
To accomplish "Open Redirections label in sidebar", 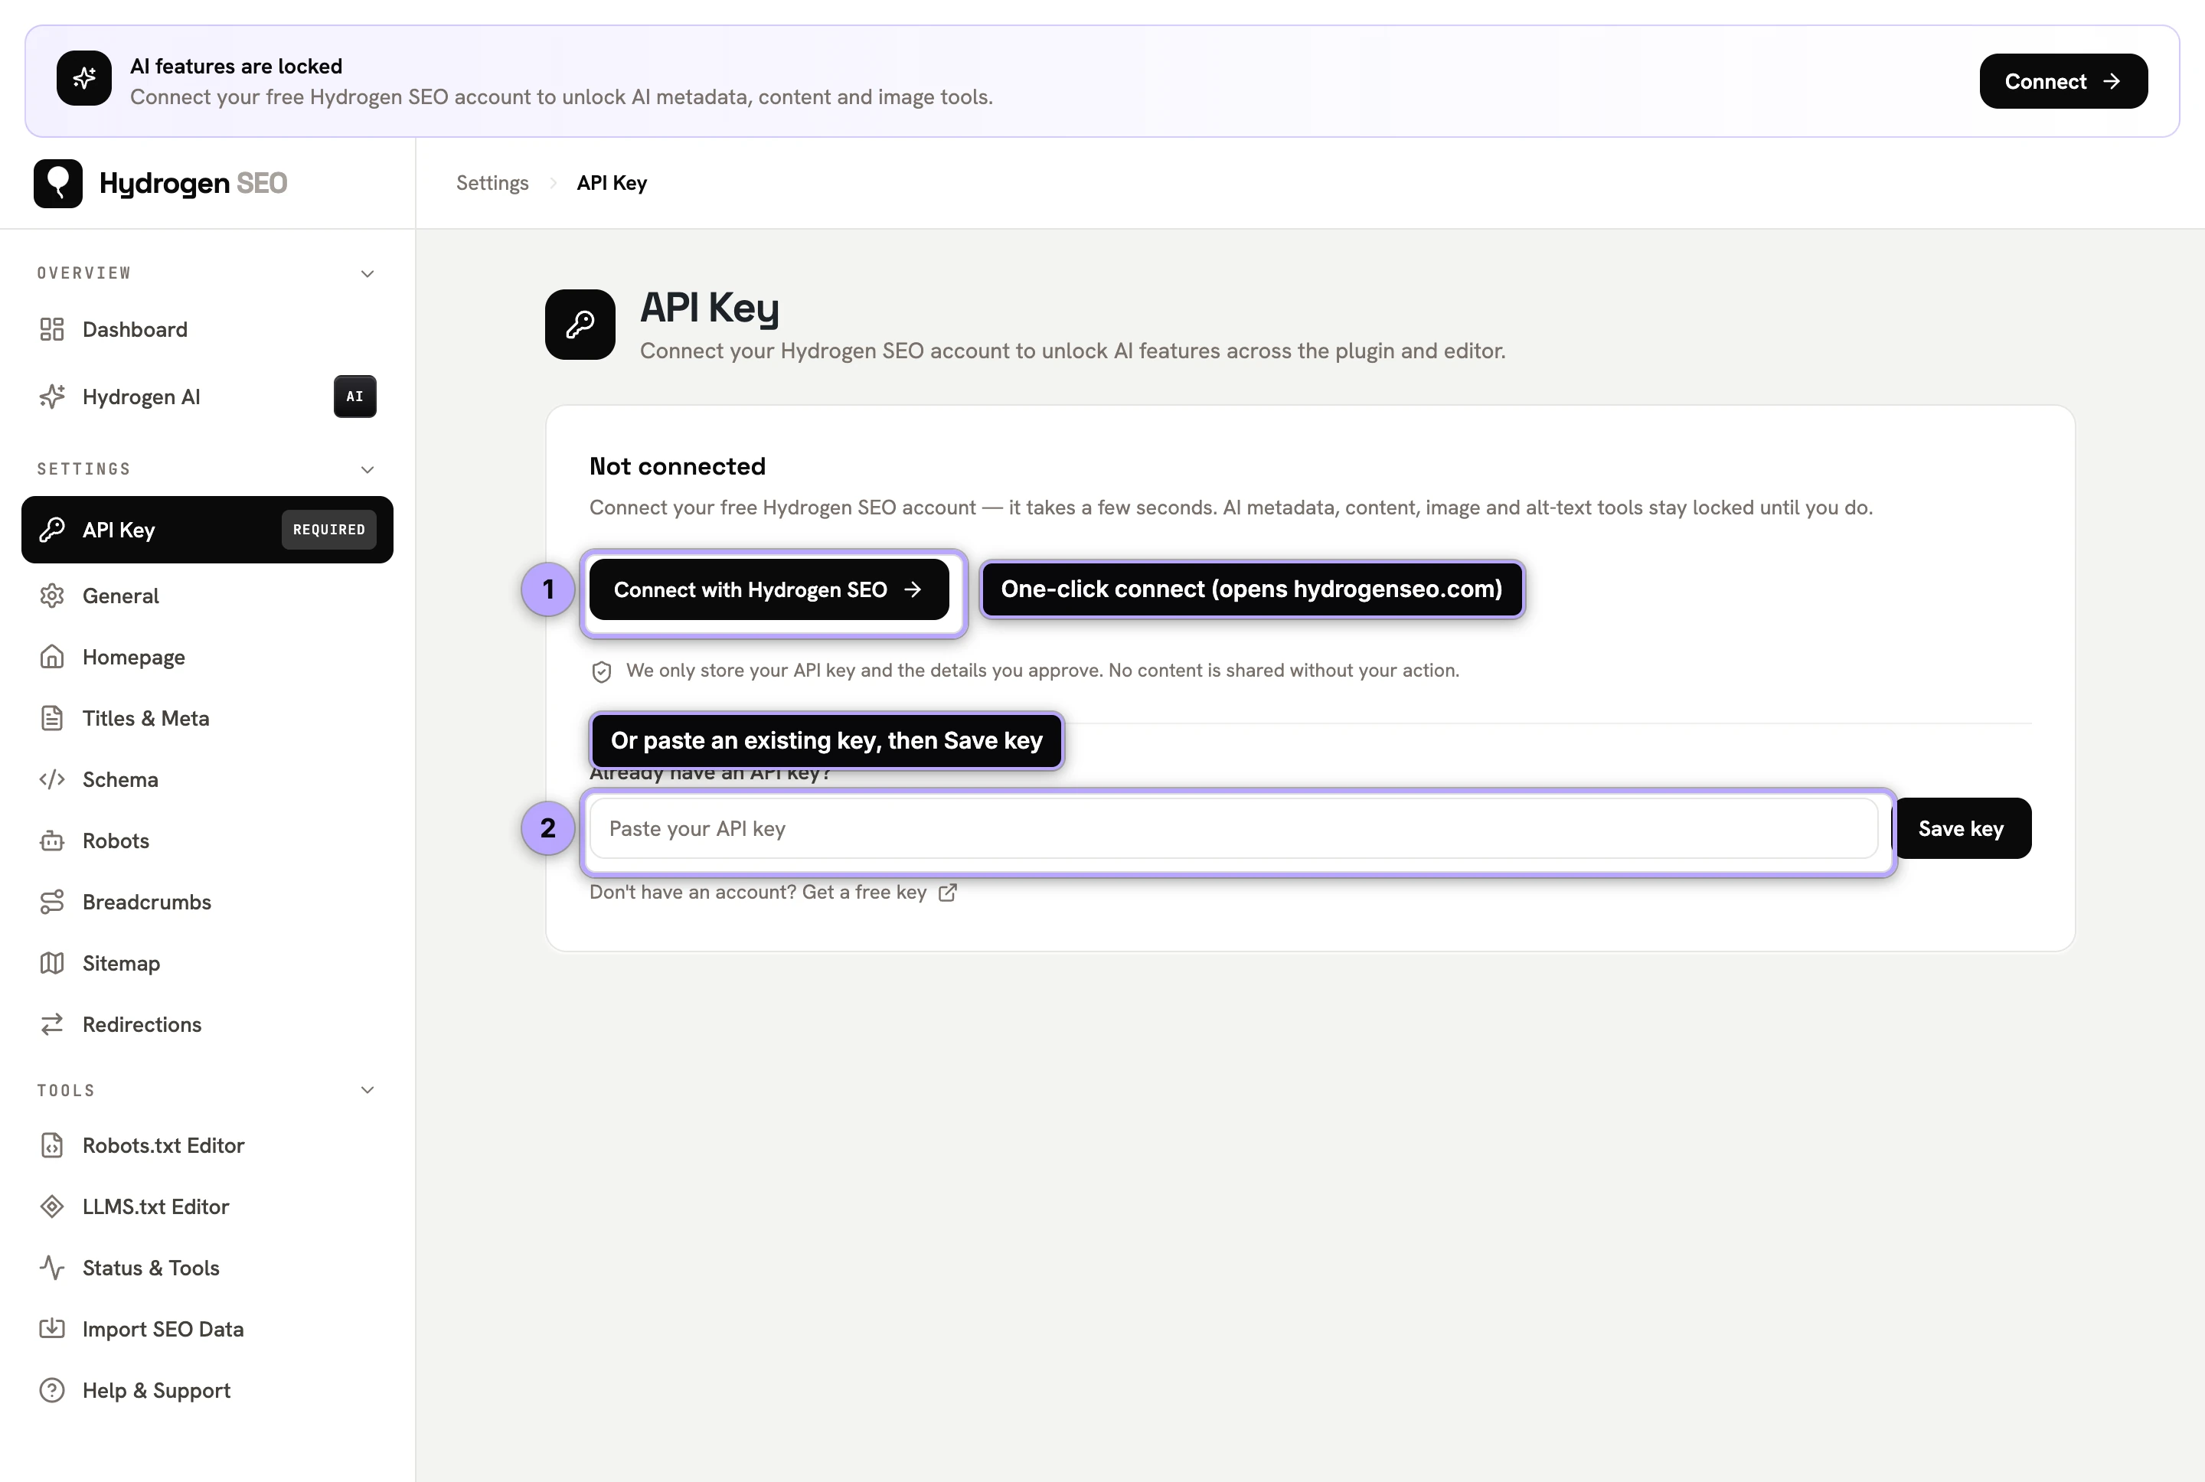I will click(142, 1024).
